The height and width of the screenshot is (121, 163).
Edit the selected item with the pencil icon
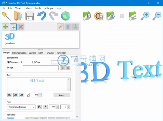coord(60,27)
